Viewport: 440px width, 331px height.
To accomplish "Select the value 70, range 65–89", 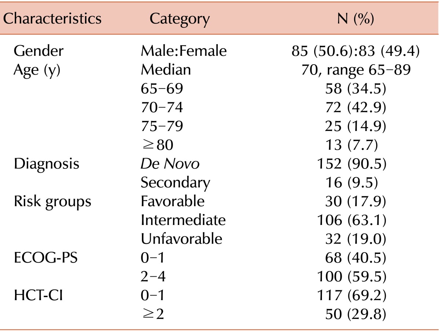I will (356, 70).
